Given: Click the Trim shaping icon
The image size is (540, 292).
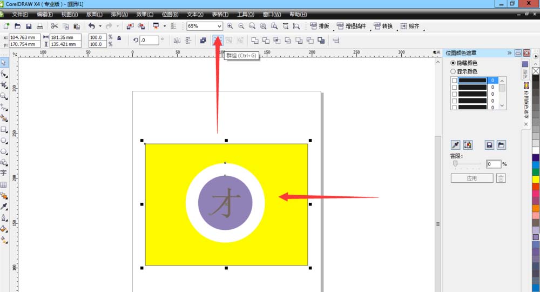Looking at the screenshot, I should tap(266, 41).
